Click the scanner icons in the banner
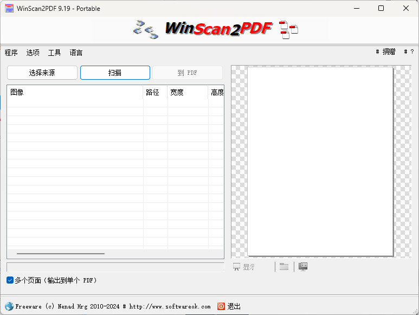Viewport: 419px width, 315px height. (x=146, y=29)
